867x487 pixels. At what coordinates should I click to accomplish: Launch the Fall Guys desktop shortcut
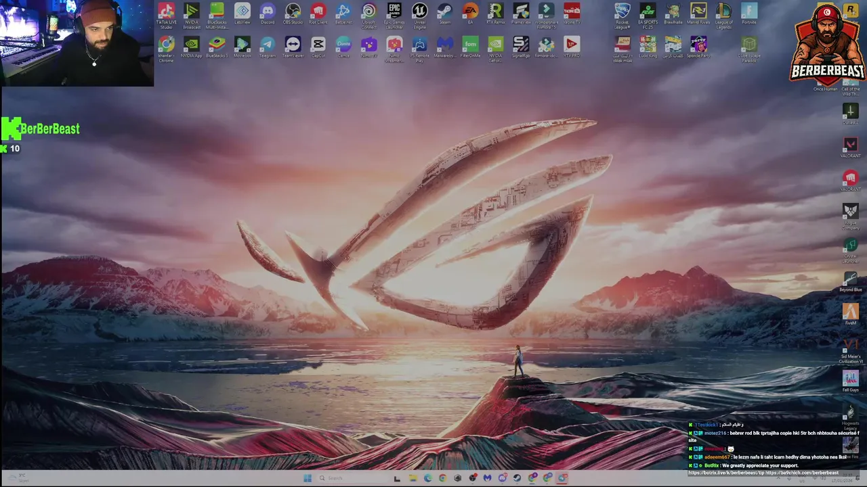[851, 381]
